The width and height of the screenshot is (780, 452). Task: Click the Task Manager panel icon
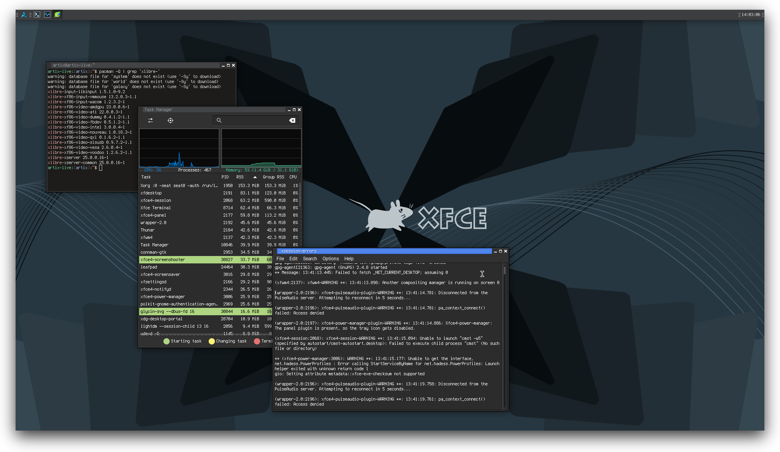pyautogui.click(x=47, y=14)
